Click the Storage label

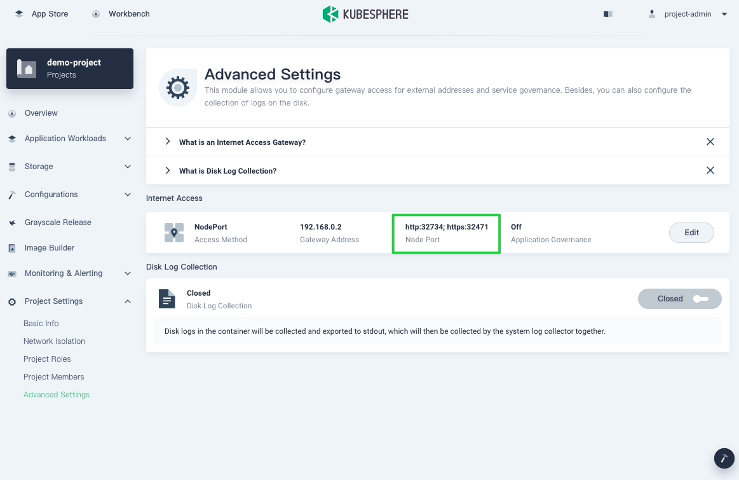click(x=39, y=167)
